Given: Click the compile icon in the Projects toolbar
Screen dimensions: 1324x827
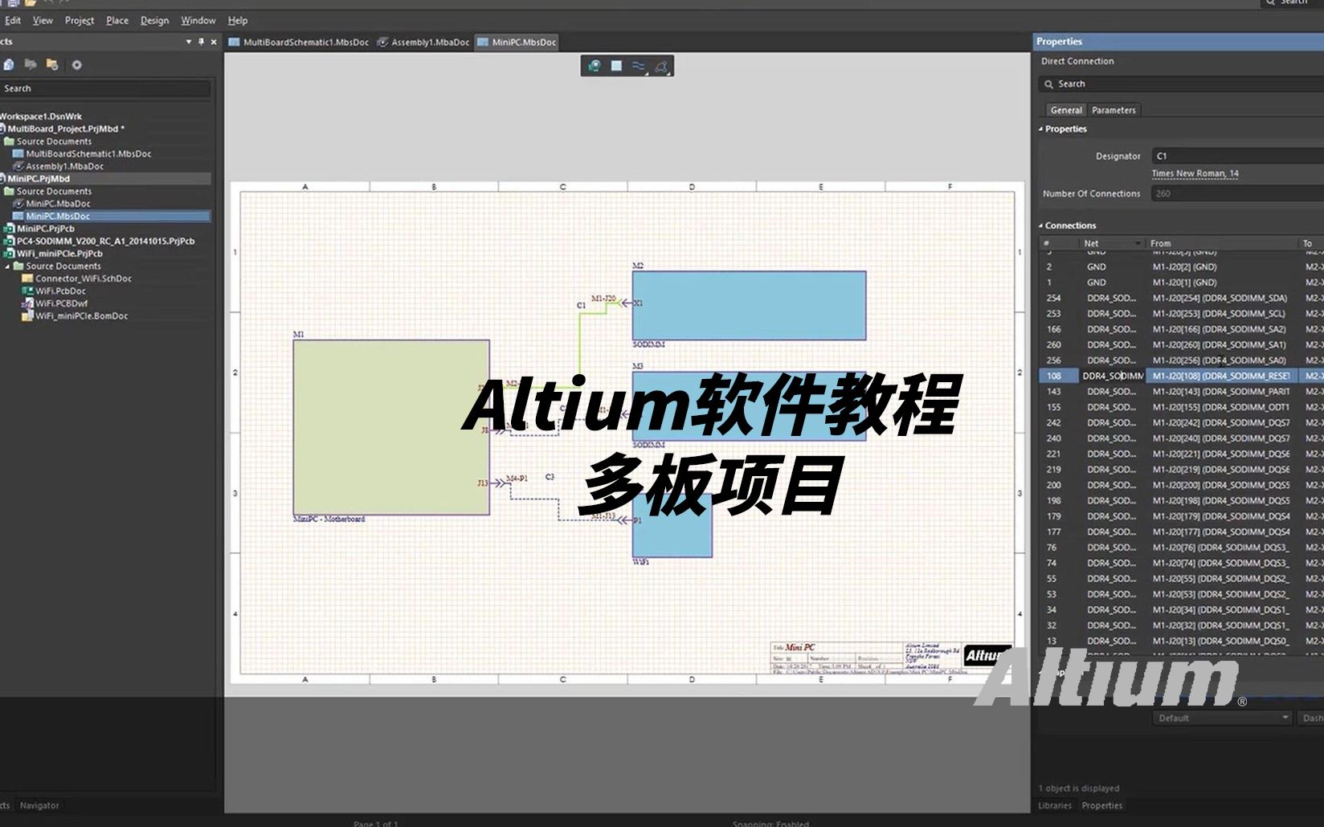Looking at the screenshot, I should point(31,65).
